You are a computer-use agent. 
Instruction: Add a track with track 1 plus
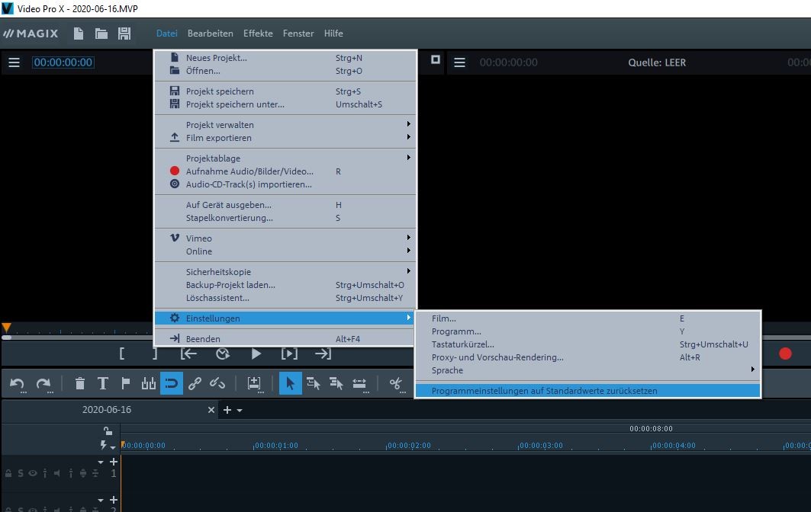[x=114, y=462]
